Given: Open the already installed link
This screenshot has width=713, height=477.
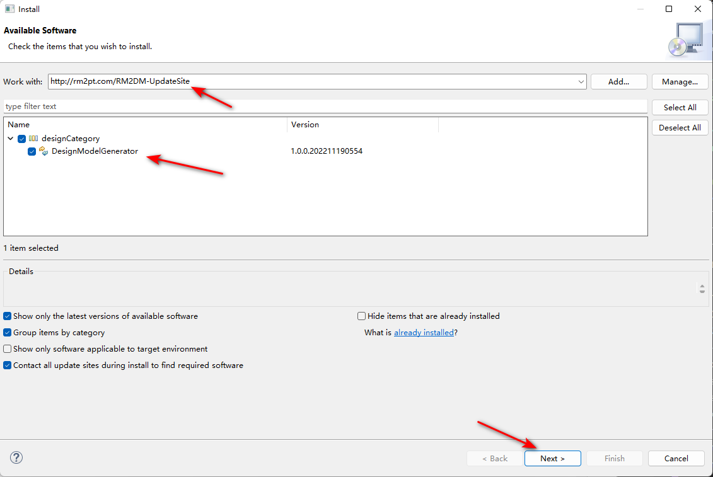Looking at the screenshot, I should pos(424,333).
